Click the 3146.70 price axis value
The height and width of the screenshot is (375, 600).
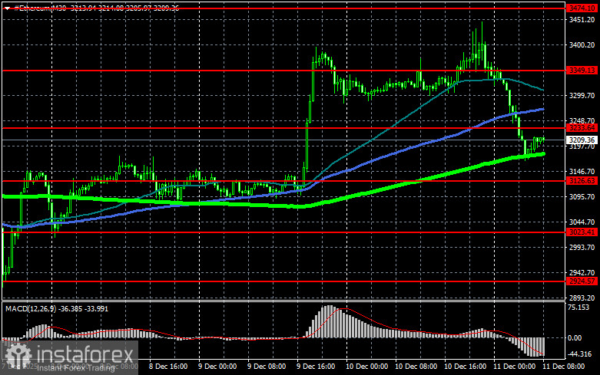[x=582, y=172]
